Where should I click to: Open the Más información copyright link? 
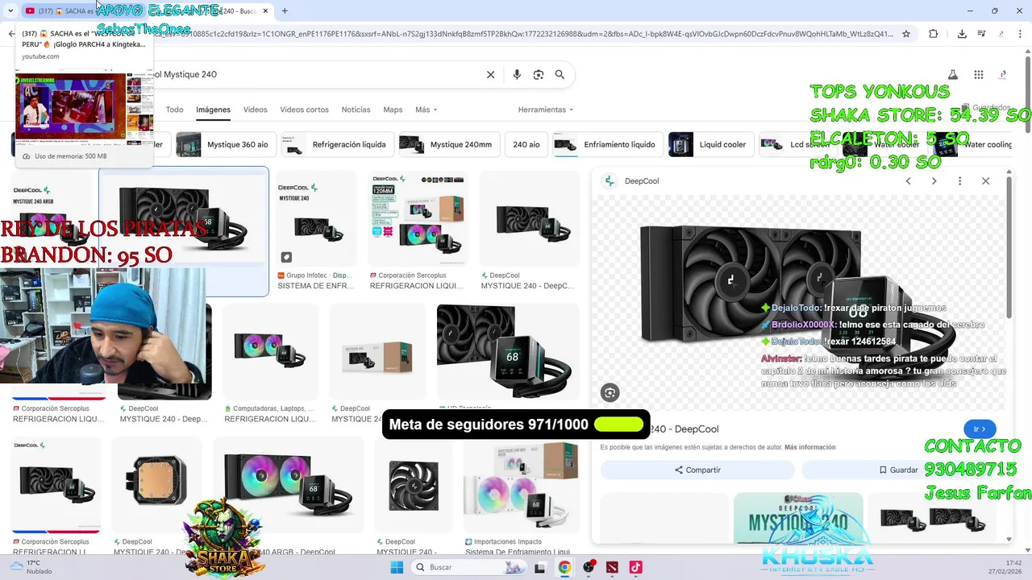point(809,447)
